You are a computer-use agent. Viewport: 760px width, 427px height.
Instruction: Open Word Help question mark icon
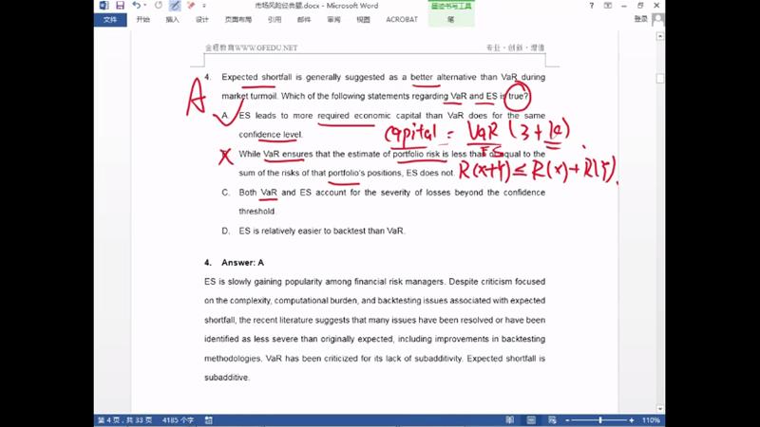[591, 6]
